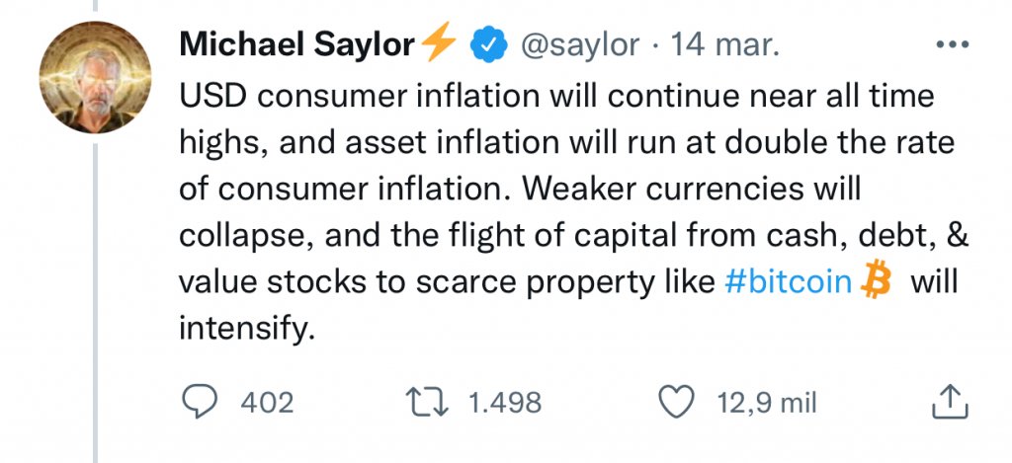This screenshot has width=1012, height=463.
Task: Click the reply speech bubble icon
Action: 202,403
